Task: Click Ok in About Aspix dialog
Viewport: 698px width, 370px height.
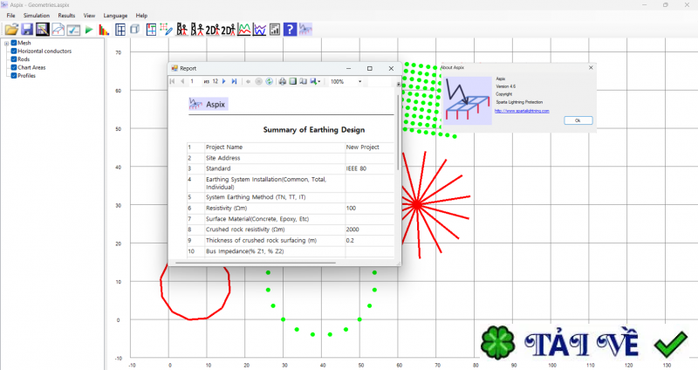Action: 578,120
